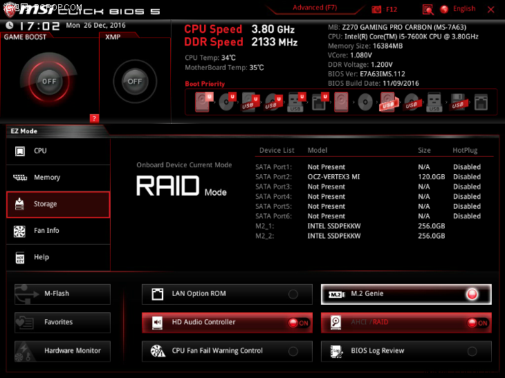Select the SATA Port1 device label

click(x=273, y=167)
